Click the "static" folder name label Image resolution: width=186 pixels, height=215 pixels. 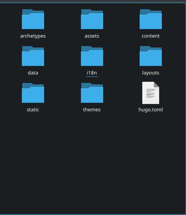click(x=33, y=110)
